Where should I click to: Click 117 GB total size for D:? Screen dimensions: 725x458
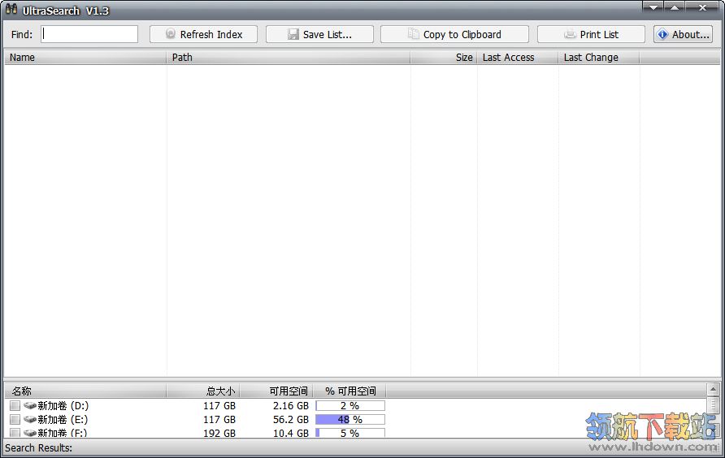219,406
